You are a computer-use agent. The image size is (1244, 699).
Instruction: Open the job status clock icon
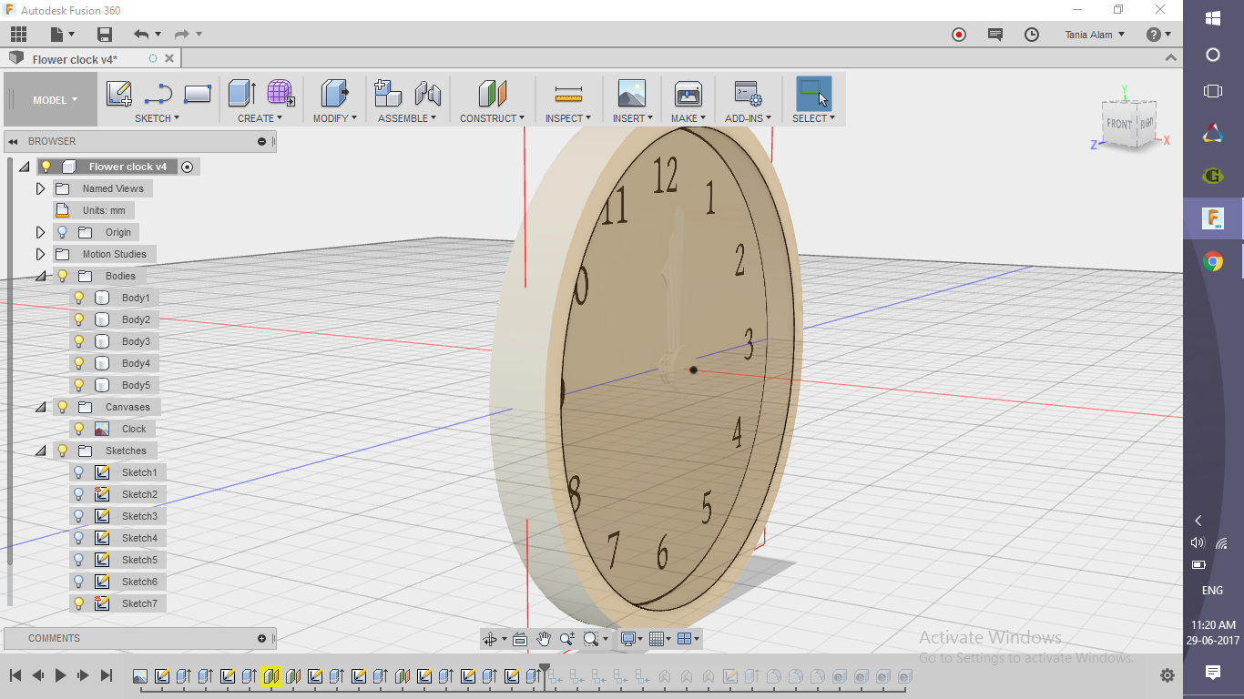[1032, 35]
